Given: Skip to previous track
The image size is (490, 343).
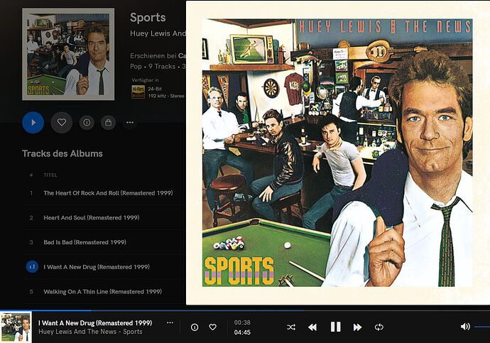Looking at the screenshot, I should (312, 327).
